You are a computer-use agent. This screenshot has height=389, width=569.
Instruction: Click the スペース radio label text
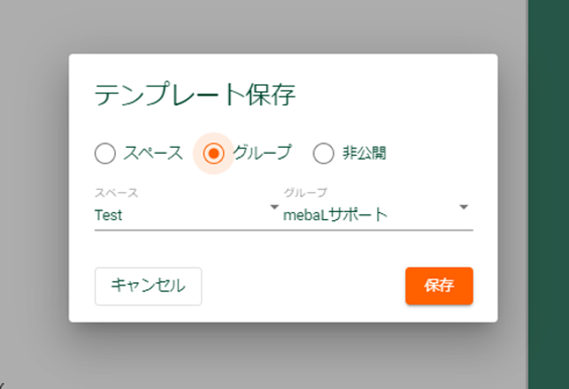[x=152, y=153]
